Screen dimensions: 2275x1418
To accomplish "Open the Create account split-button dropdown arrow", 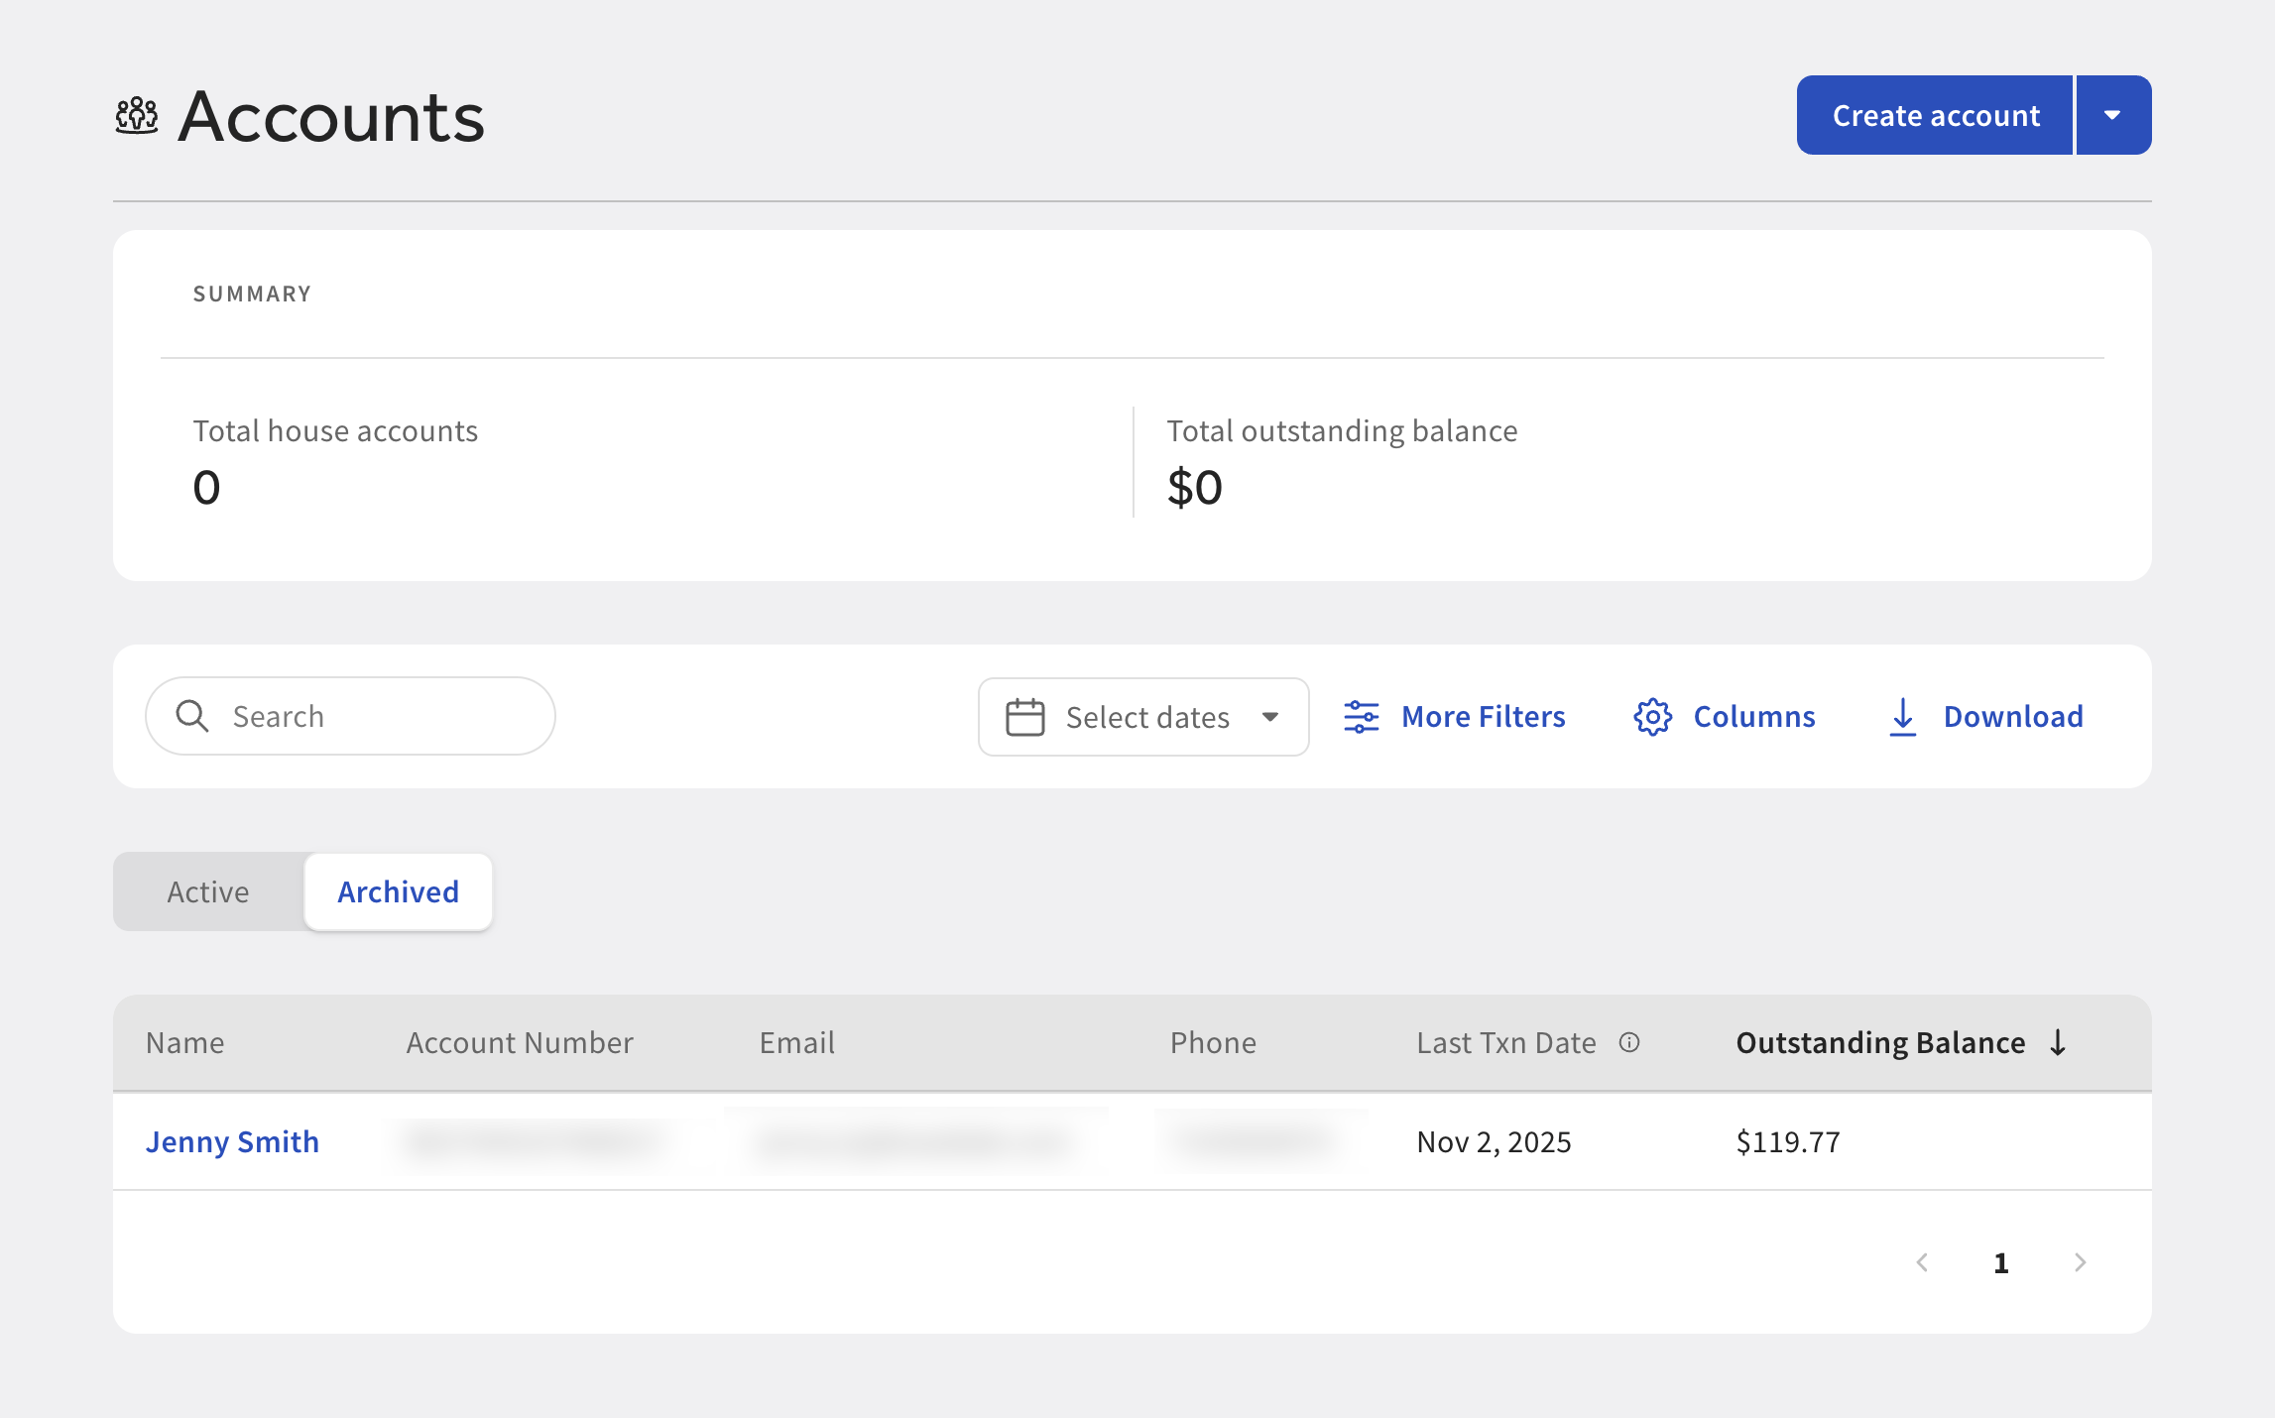I will click(x=2113, y=114).
